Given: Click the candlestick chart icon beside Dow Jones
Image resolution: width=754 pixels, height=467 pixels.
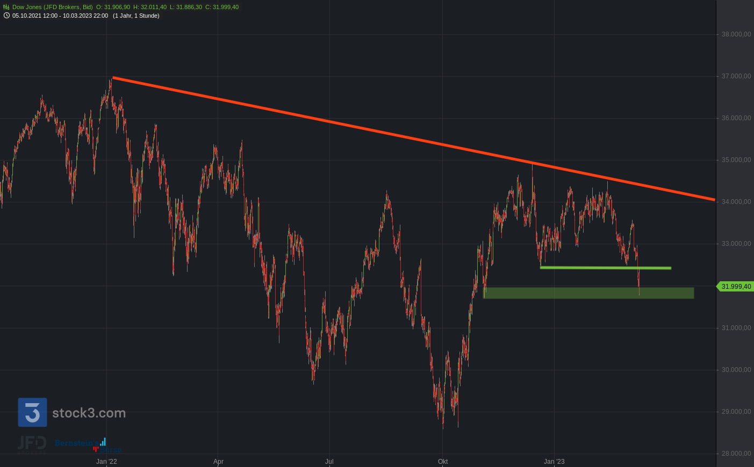Looking at the screenshot, I should click(6, 7).
